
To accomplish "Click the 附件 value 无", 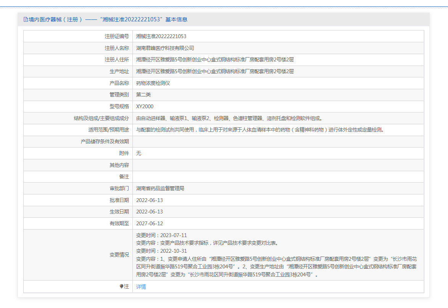I will coord(139,153).
